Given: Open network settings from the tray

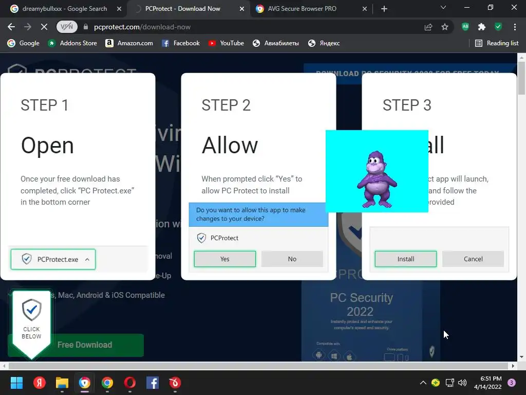Looking at the screenshot, I should pyautogui.click(x=449, y=383).
